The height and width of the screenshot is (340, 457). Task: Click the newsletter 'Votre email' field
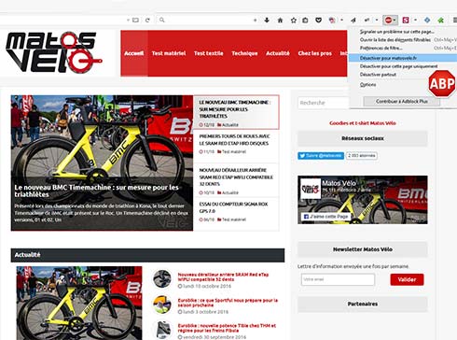point(338,279)
